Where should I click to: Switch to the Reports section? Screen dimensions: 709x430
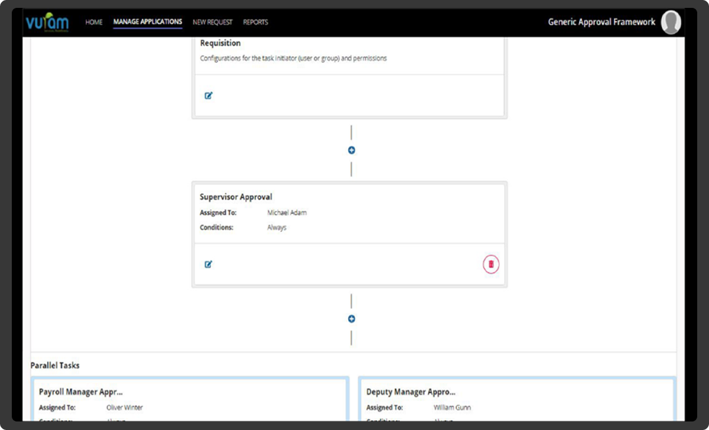coord(256,22)
